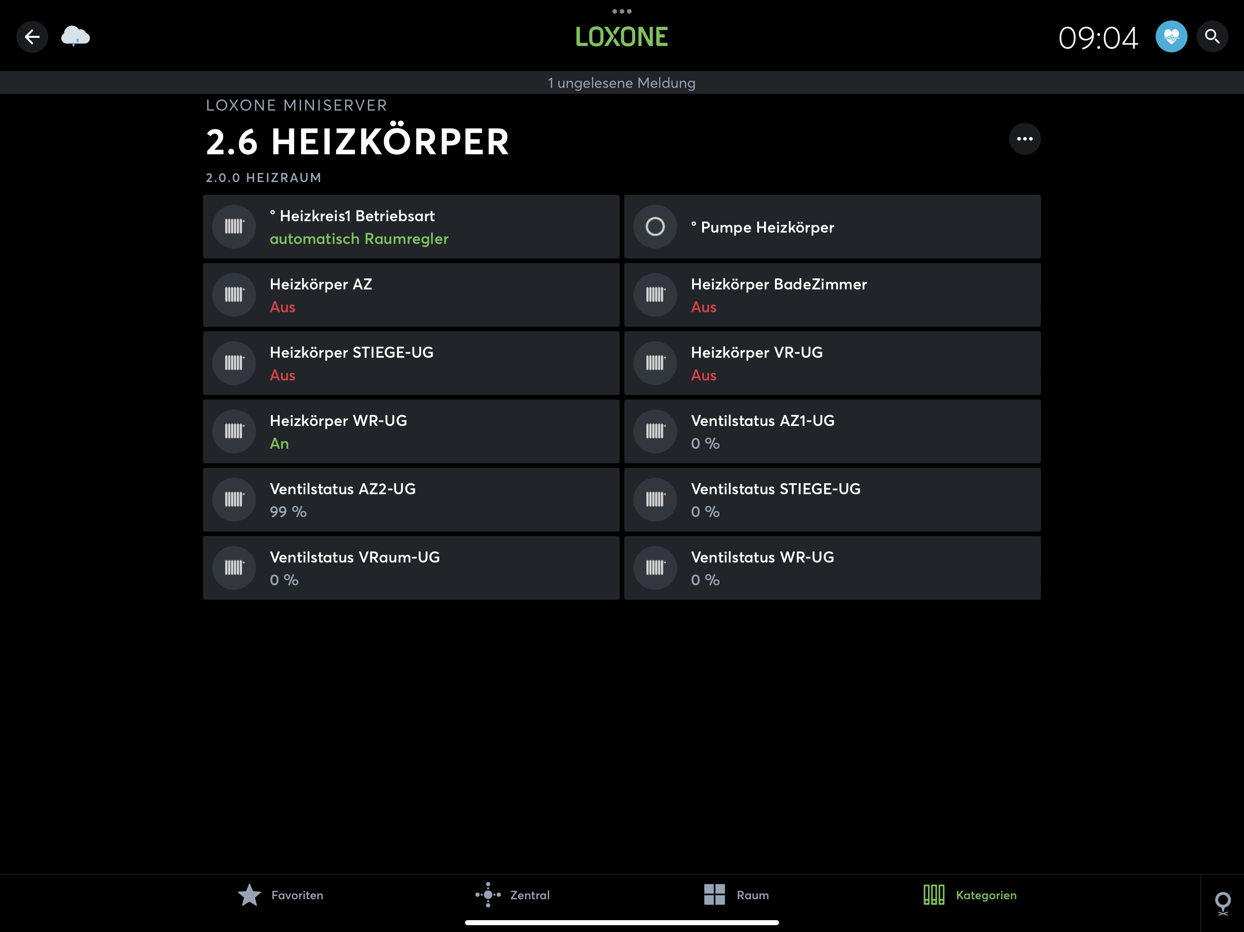This screenshot has height=932, width=1244.
Task: Open the 1 ungelesene Meldung notification
Action: point(622,83)
